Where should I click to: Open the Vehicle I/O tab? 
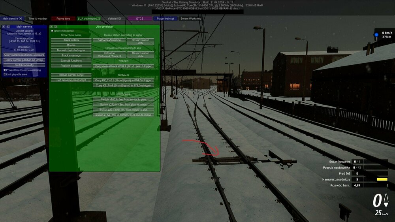pos(114,19)
